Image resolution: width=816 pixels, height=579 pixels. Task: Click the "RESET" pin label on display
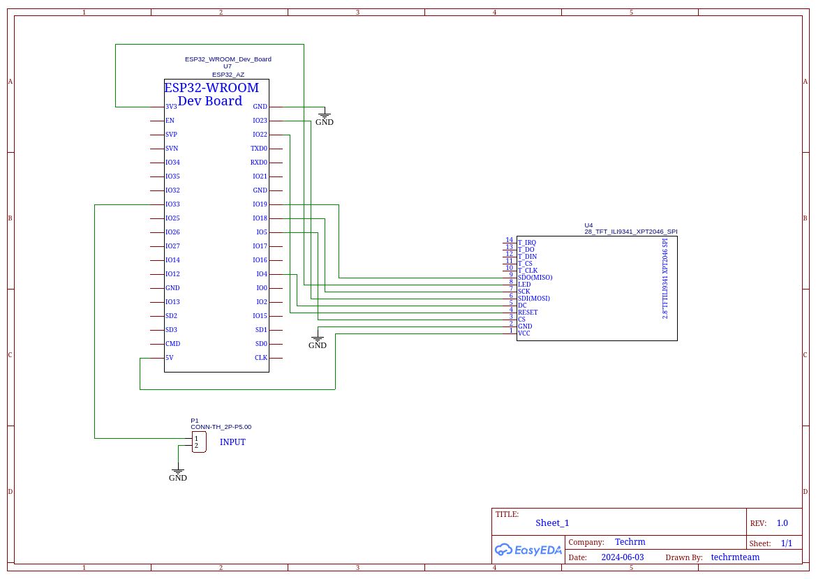coord(528,313)
